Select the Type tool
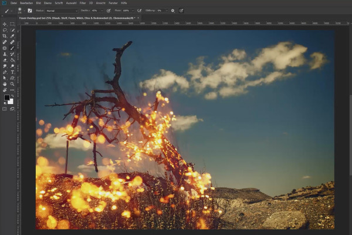 pos(12,72)
